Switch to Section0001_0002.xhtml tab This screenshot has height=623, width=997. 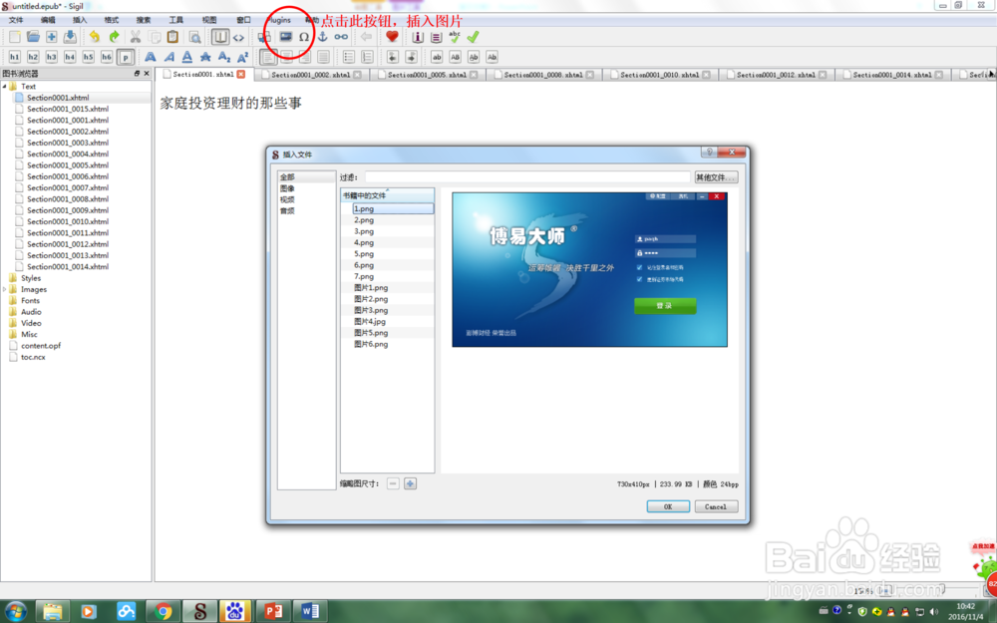coord(311,75)
